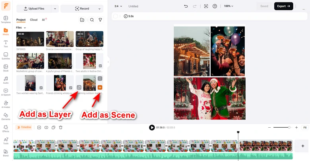Click the Saved status button

point(264,6)
